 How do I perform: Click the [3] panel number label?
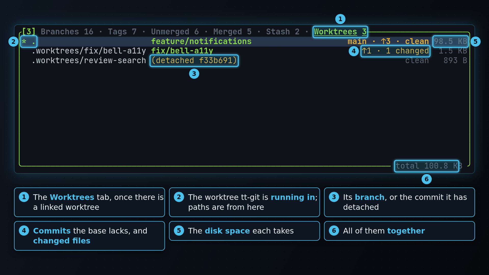click(29, 32)
